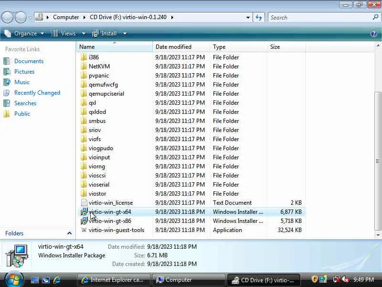The height and width of the screenshot is (287, 382).
Task: Click the Views toolbar button
Action: [64, 33]
